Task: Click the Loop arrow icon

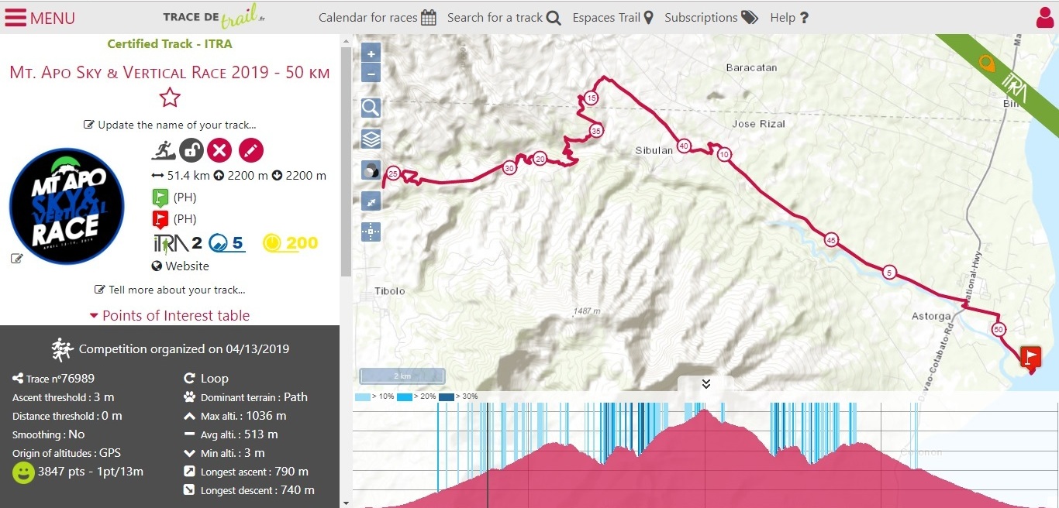Action: point(189,379)
